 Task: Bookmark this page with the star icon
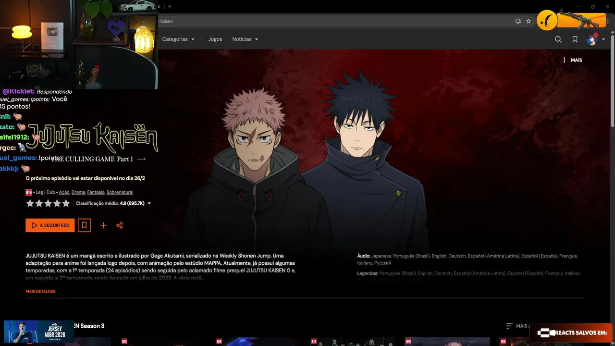pos(529,21)
